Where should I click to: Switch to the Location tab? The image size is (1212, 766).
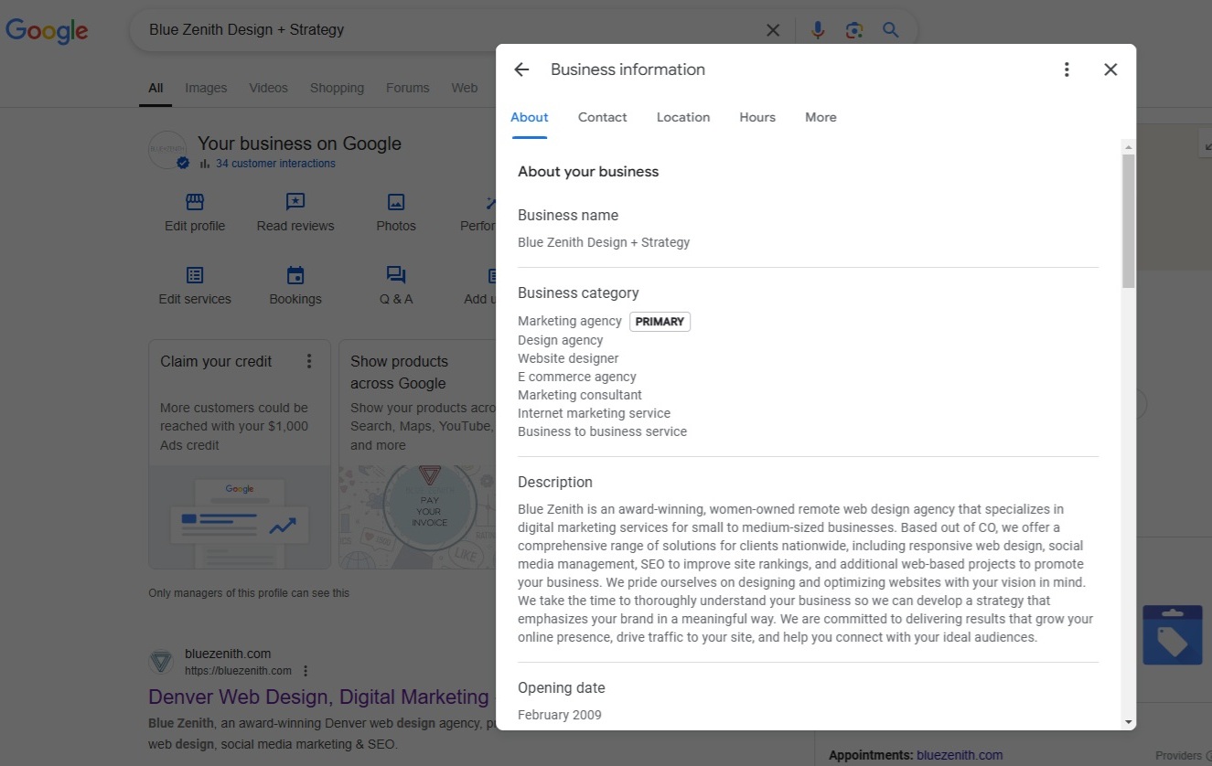coord(683,117)
